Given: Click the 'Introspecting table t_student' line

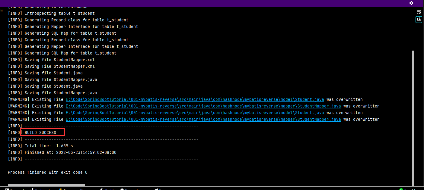Looking at the screenshot, I should point(51,13).
